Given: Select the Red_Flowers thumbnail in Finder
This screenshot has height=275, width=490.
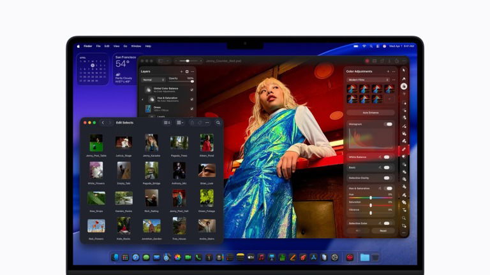Looking at the screenshot, I should tap(96, 226).
